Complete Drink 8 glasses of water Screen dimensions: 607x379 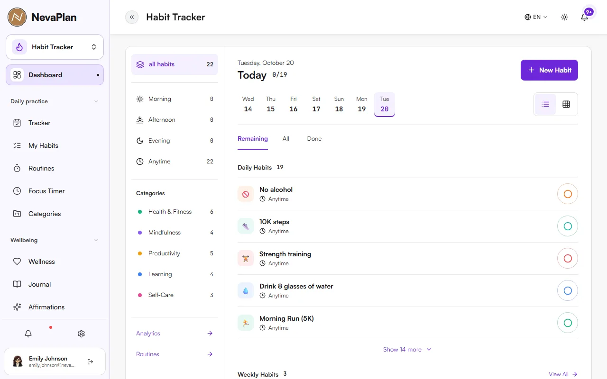[x=568, y=290]
